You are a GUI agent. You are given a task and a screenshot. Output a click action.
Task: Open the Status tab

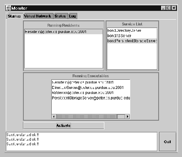pyautogui.click(x=60, y=16)
